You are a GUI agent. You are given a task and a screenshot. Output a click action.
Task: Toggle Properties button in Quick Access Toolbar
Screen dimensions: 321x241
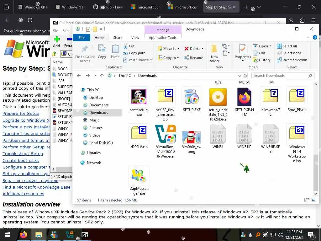(88, 29)
